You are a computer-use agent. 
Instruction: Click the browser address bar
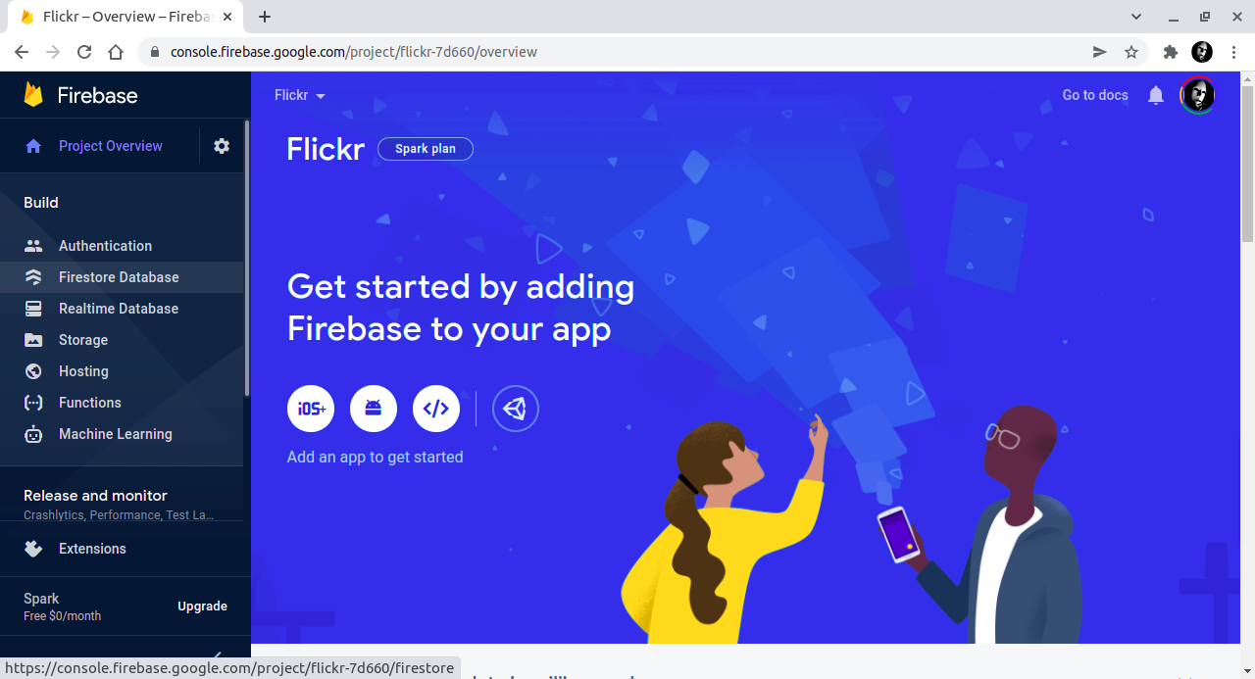[627, 52]
